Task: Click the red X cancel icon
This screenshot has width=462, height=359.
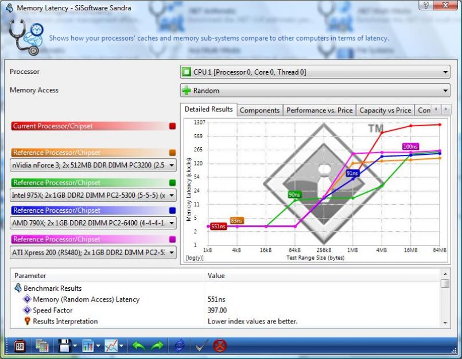Action: [x=220, y=346]
